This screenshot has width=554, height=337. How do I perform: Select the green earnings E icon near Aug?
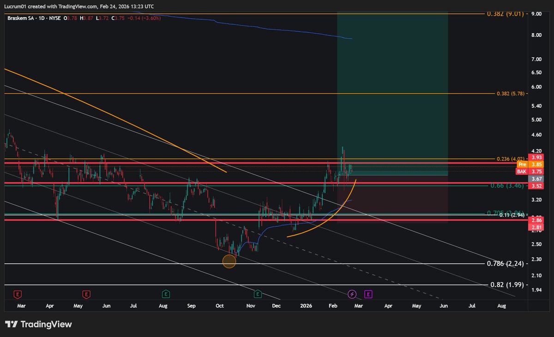[x=166, y=294]
